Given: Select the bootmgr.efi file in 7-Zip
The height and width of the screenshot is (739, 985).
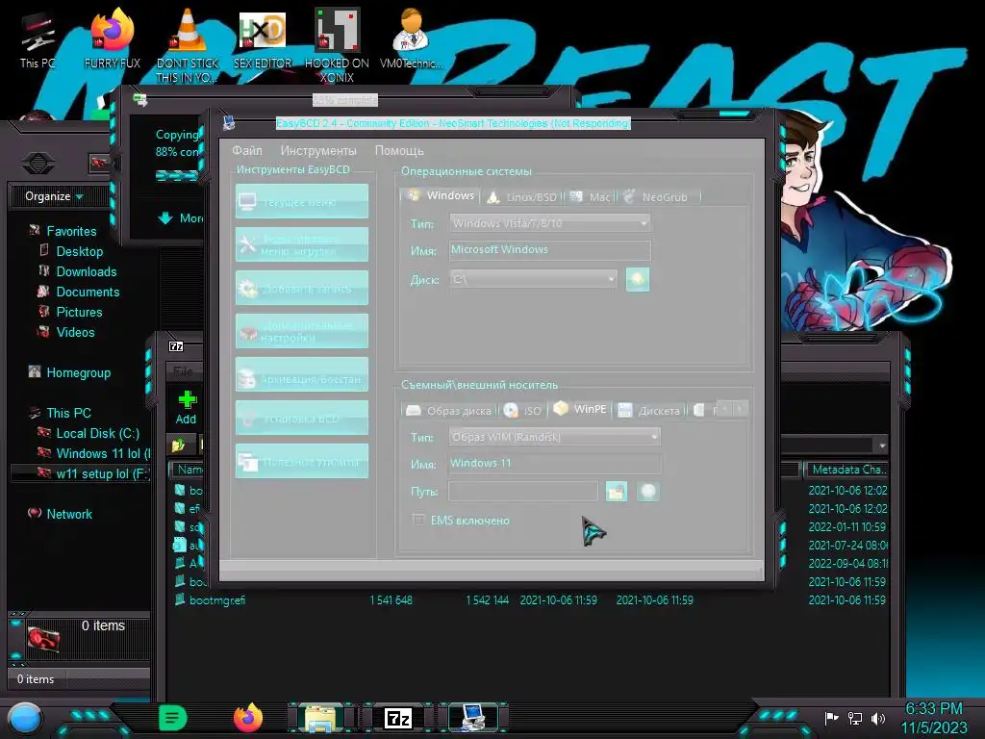Looking at the screenshot, I should (217, 600).
